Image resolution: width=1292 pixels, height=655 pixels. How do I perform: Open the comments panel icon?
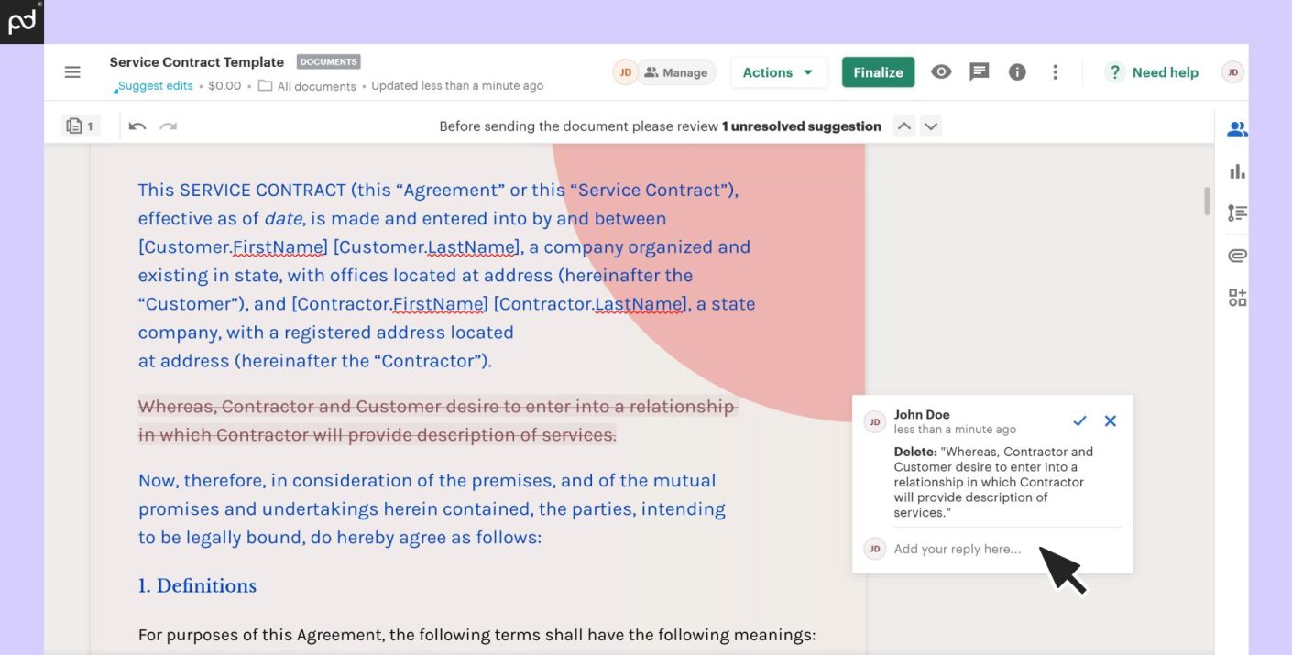click(x=980, y=71)
